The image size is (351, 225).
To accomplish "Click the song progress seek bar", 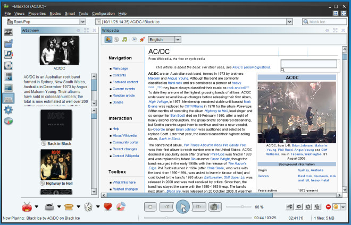I will (x=198, y=218).
